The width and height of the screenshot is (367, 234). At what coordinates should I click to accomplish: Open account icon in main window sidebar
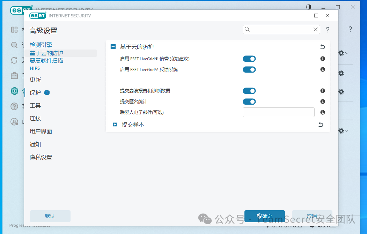tap(14, 122)
